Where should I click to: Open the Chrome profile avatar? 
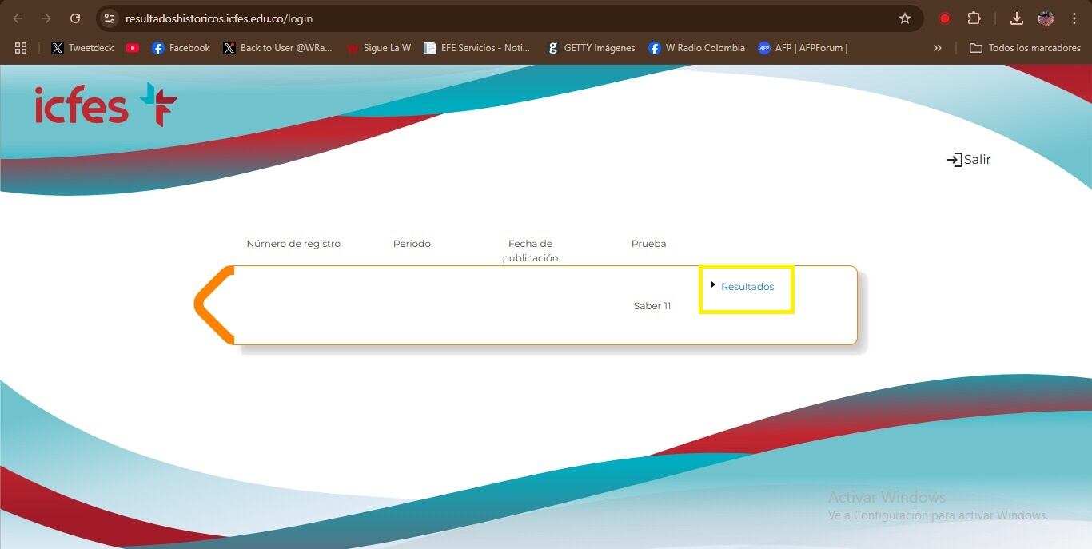[x=1046, y=18]
